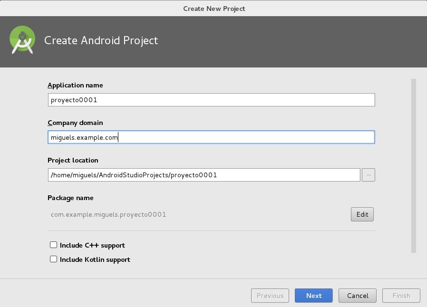Image resolution: width=427 pixels, height=307 pixels.
Task: Enable Include C++ support checkbox
Action: [x=54, y=245]
